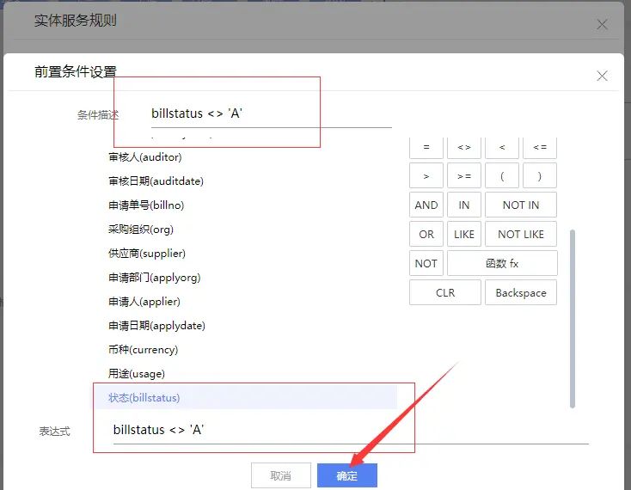Select field 用途(usage)
This screenshot has width=631, height=490.
pyautogui.click(x=137, y=374)
